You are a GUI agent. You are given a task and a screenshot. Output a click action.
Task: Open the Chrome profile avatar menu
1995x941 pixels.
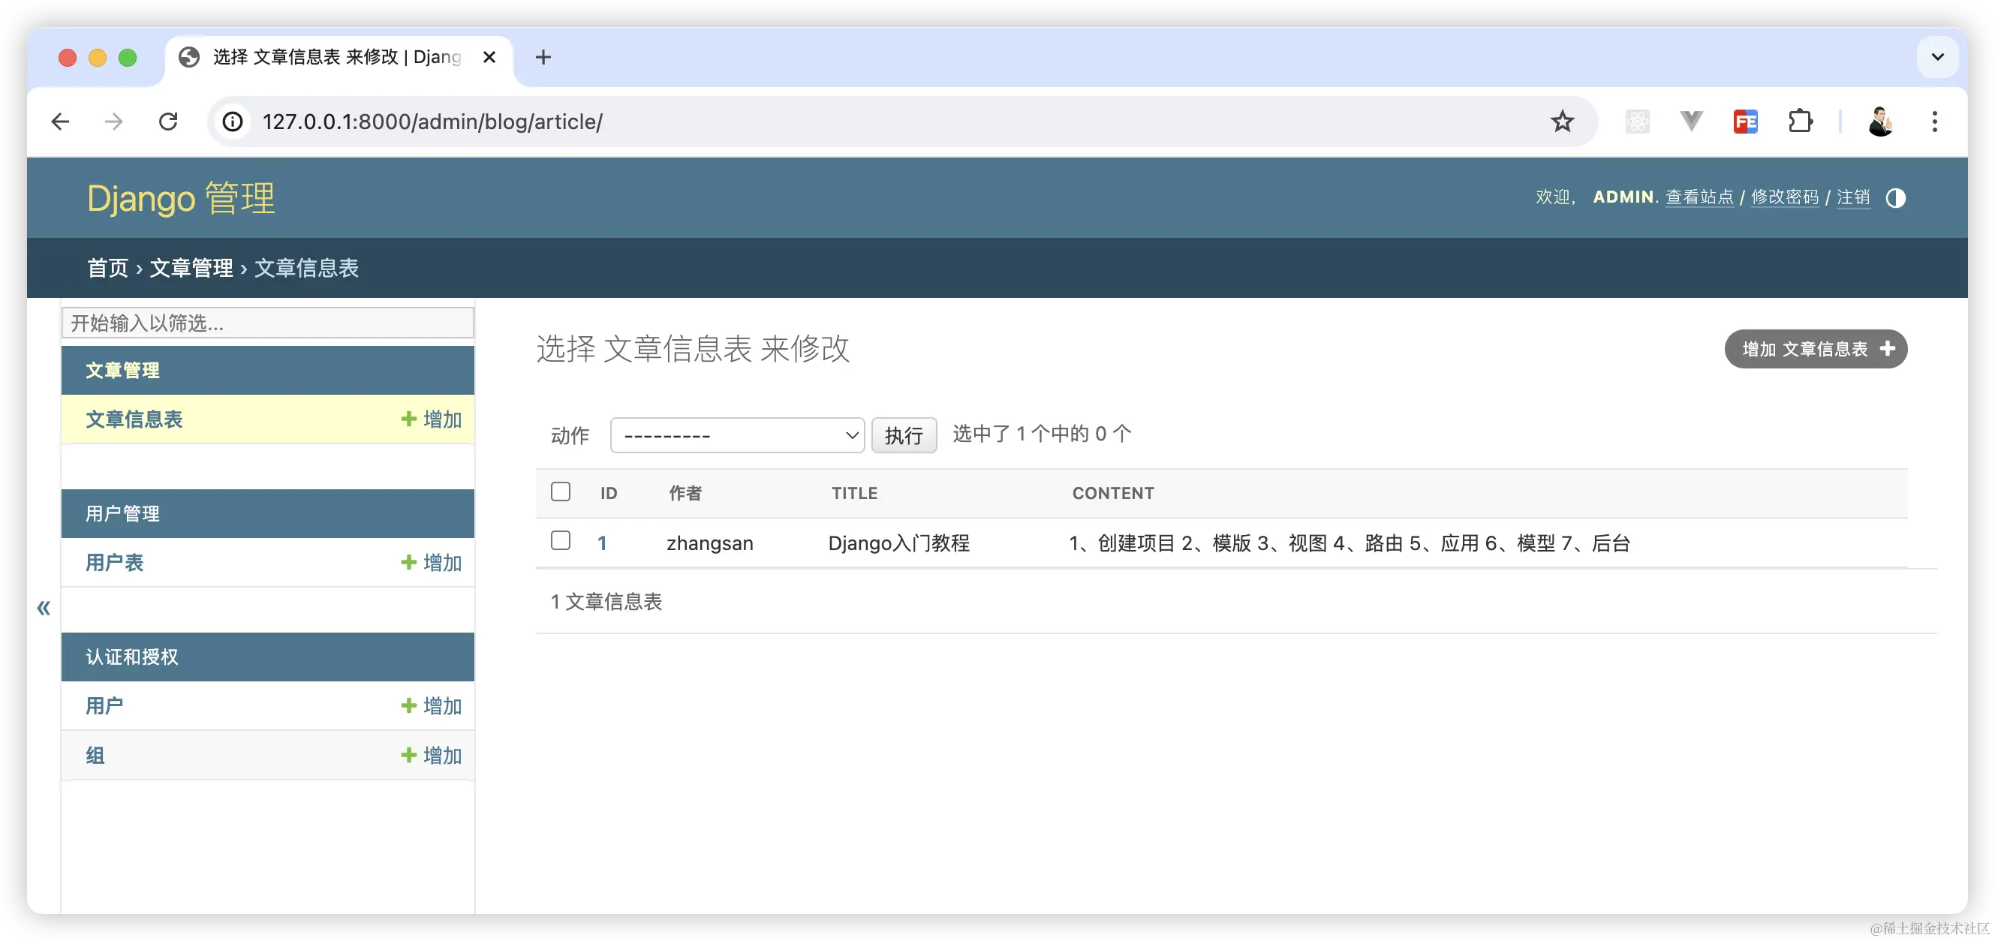[x=1879, y=122]
